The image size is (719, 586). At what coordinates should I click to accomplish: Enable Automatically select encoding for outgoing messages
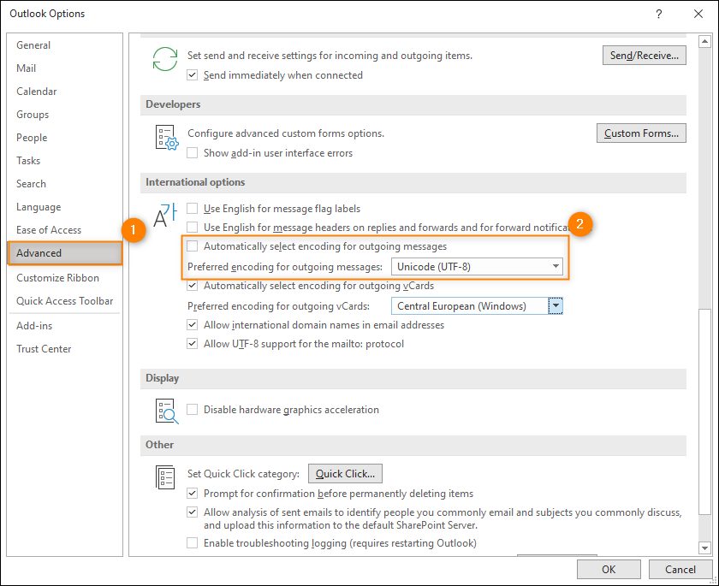click(x=192, y=246)
